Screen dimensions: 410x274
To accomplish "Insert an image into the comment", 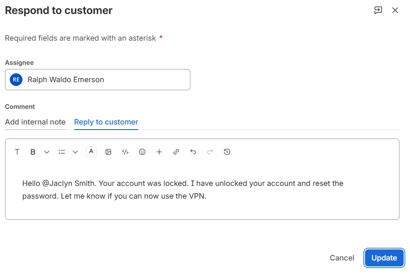I will 108,152.
